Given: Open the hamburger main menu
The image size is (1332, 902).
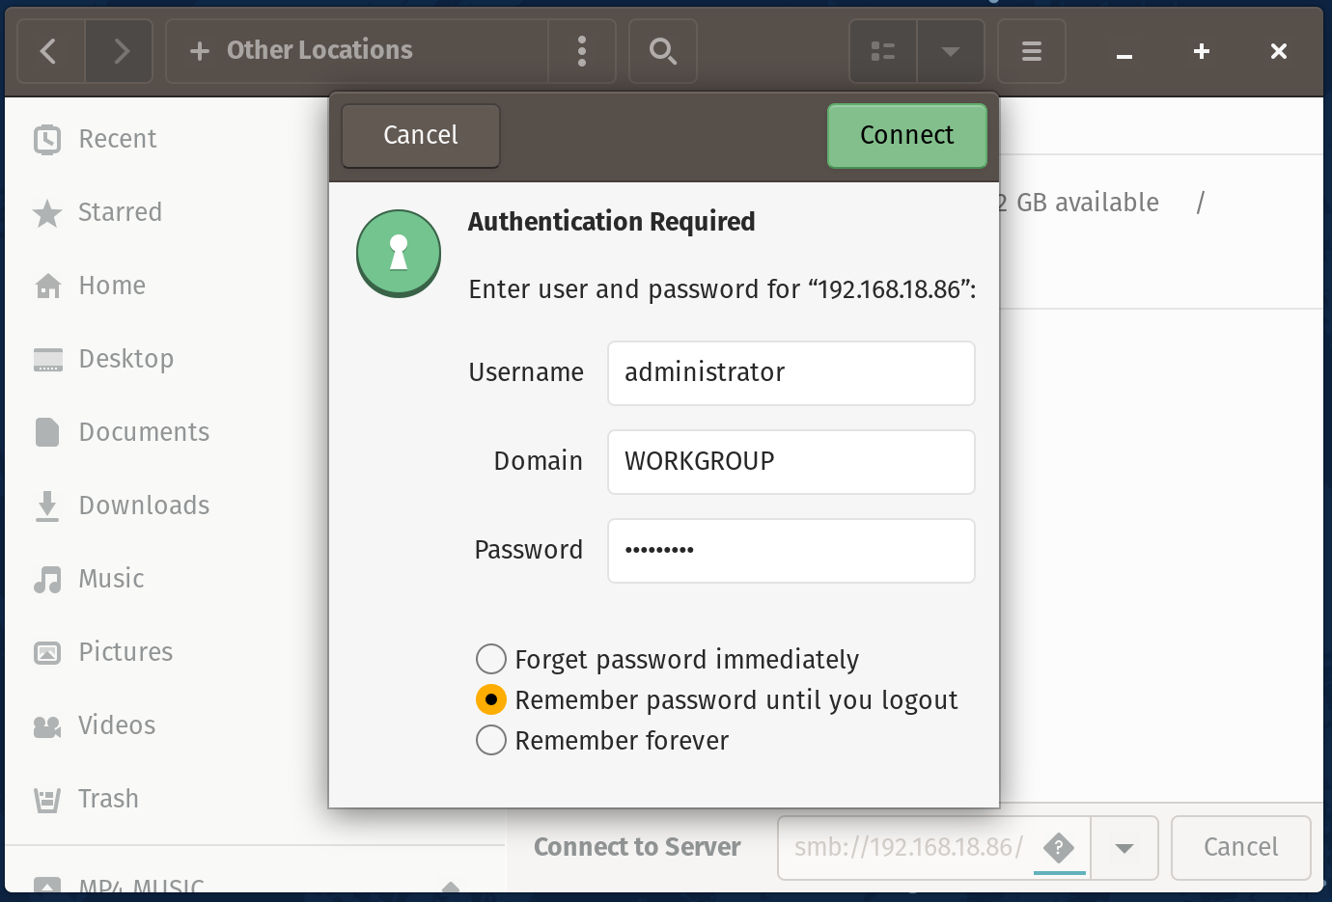Looking at the screenshot, I should click(1031, 51).
